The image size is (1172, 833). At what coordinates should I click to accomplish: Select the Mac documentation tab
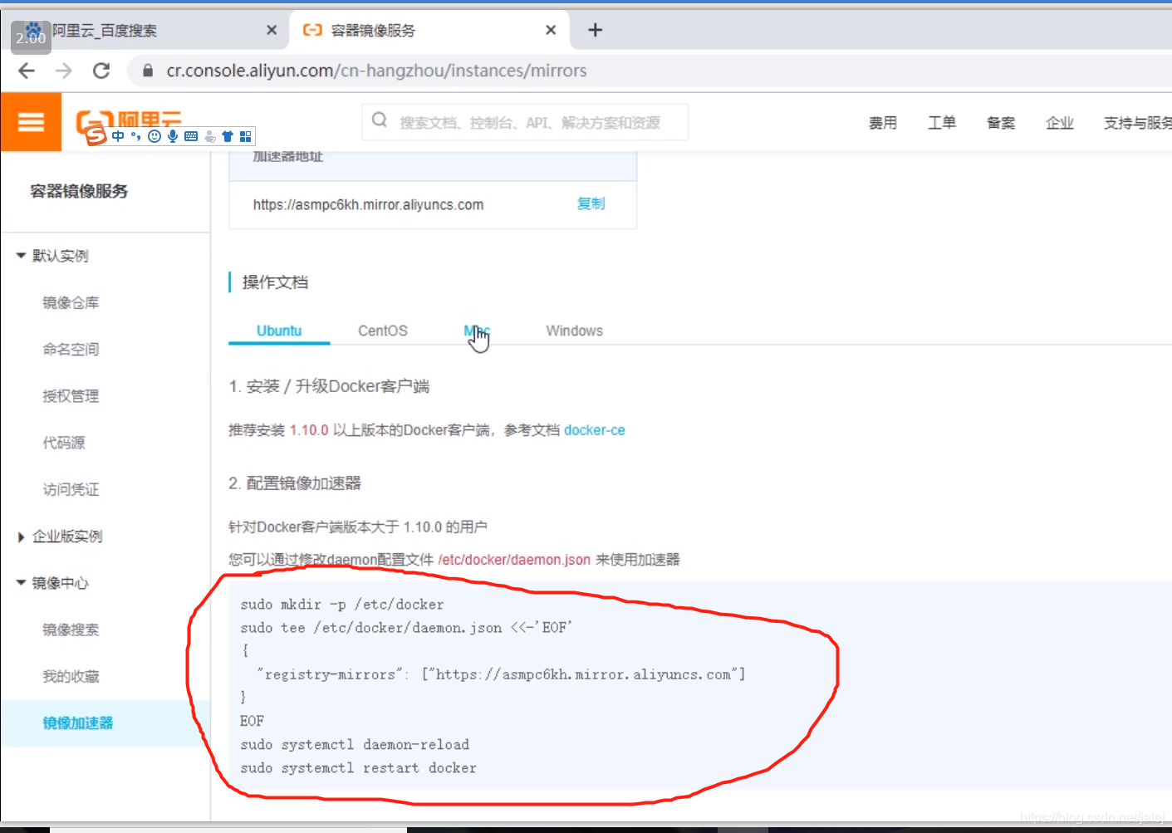click(x=477, y=331)
